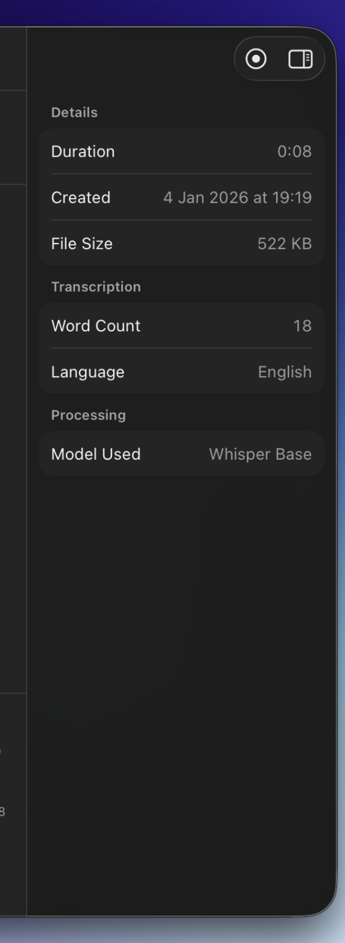Screen dimensions: 345x943
Task: Click the record circle icon
Action: click(256, 59)
